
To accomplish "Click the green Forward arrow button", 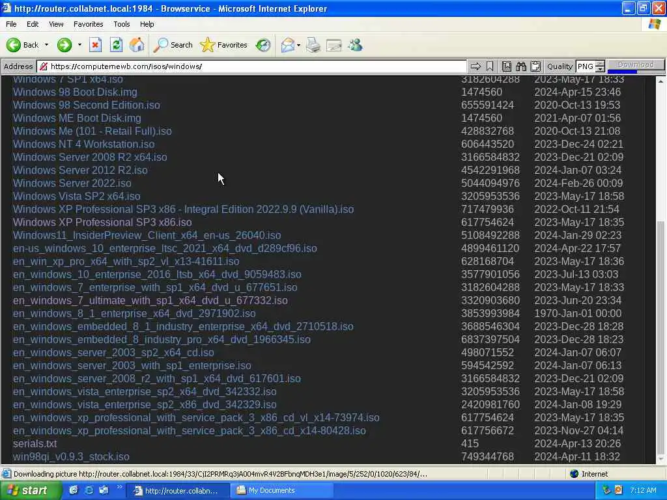I will click(64, 45).
